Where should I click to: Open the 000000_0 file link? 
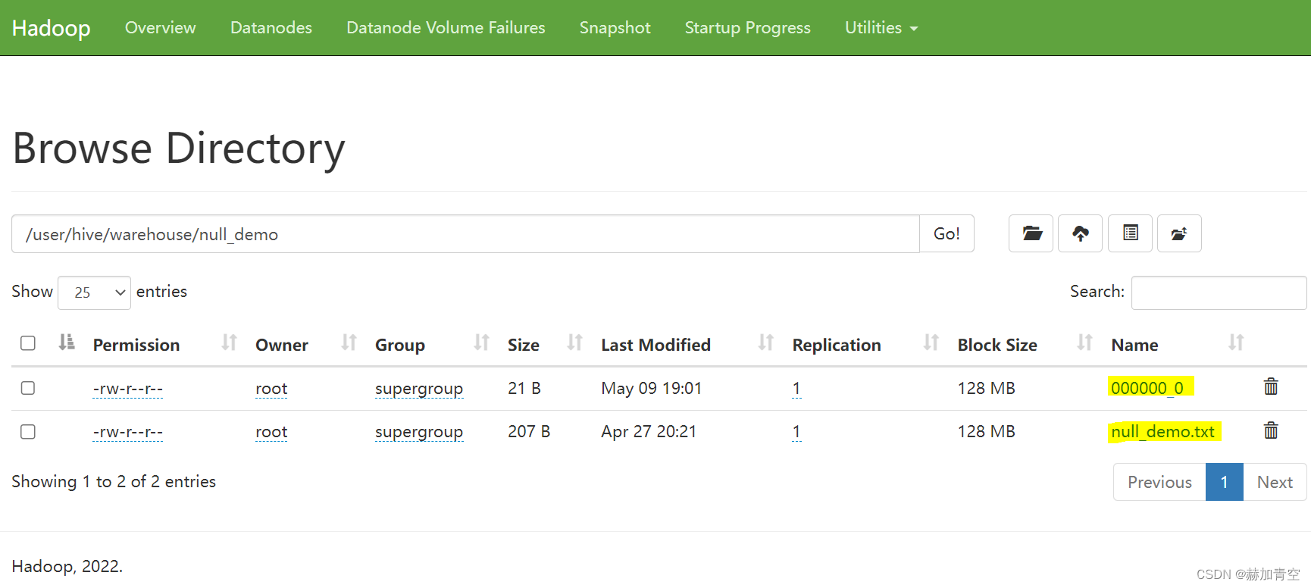(x=1147, y=388)
